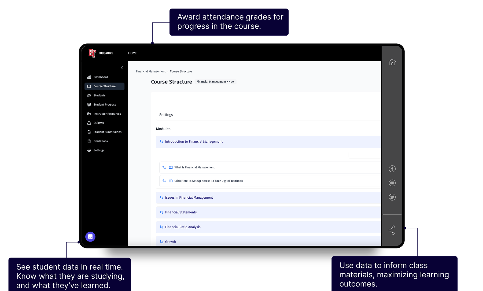Click HOME in the top navigation
The image size is (483, 291).
point(132,53)
